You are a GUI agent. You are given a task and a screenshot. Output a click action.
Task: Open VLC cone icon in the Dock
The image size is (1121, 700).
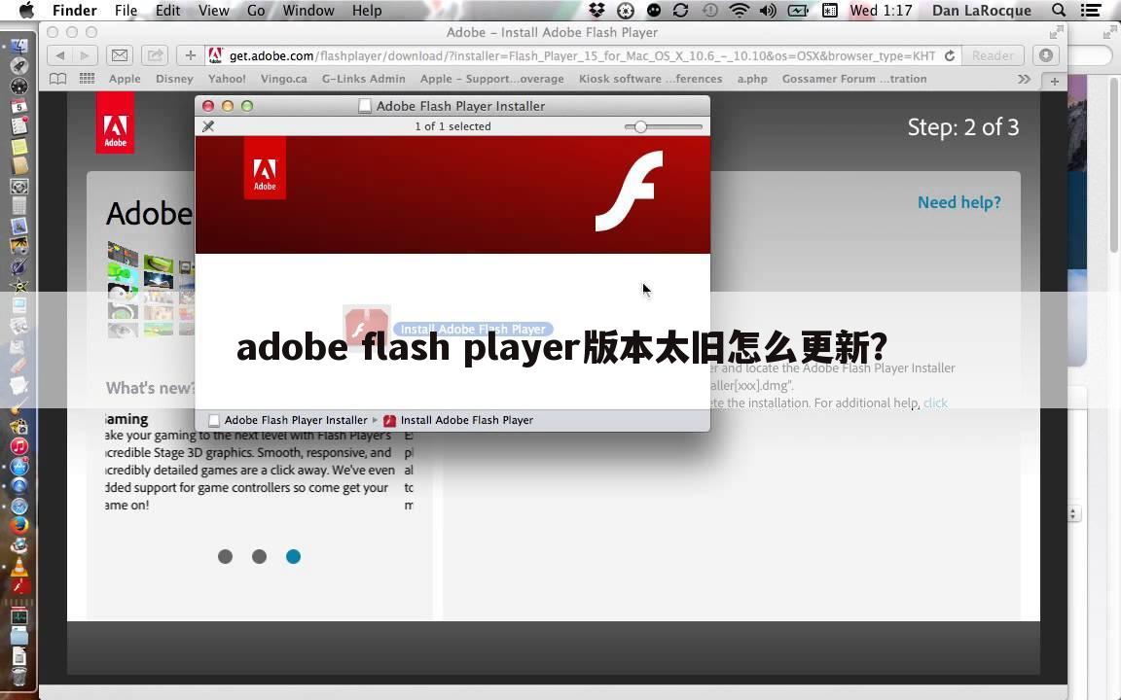[18, 567]
